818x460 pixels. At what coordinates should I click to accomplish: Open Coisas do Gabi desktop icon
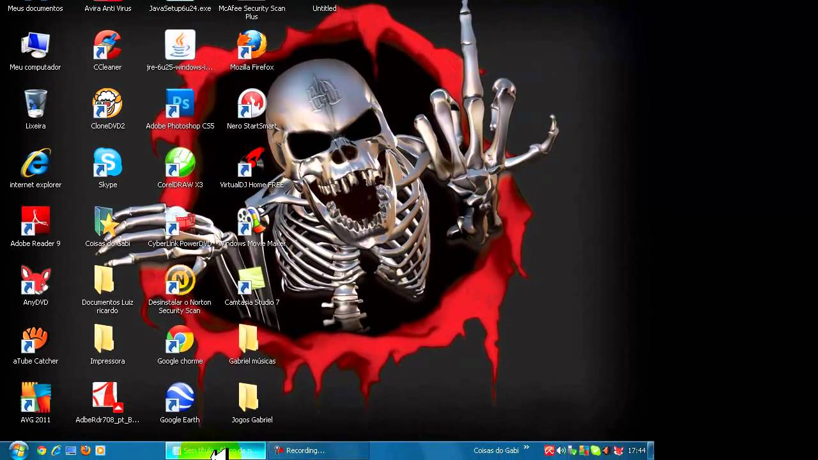pyautogui.click(x=107, y=227)
